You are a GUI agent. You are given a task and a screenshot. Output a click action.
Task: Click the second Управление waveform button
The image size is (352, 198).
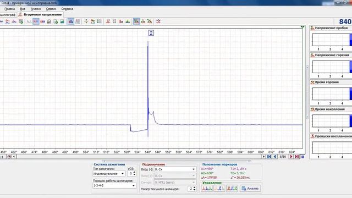click(x=219, y=188)
